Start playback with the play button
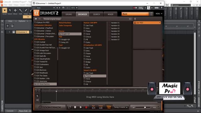 [81, 107]
